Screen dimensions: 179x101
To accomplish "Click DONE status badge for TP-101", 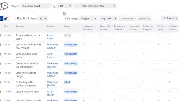I will [x=67, y=82].
